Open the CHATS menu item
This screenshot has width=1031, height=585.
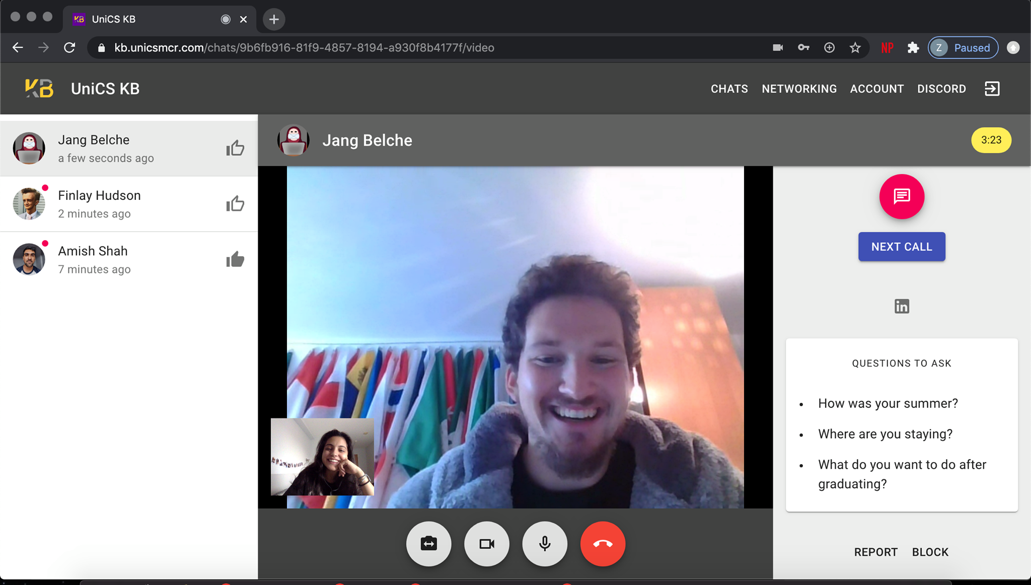pyautogui.click(x=729, y=89)
